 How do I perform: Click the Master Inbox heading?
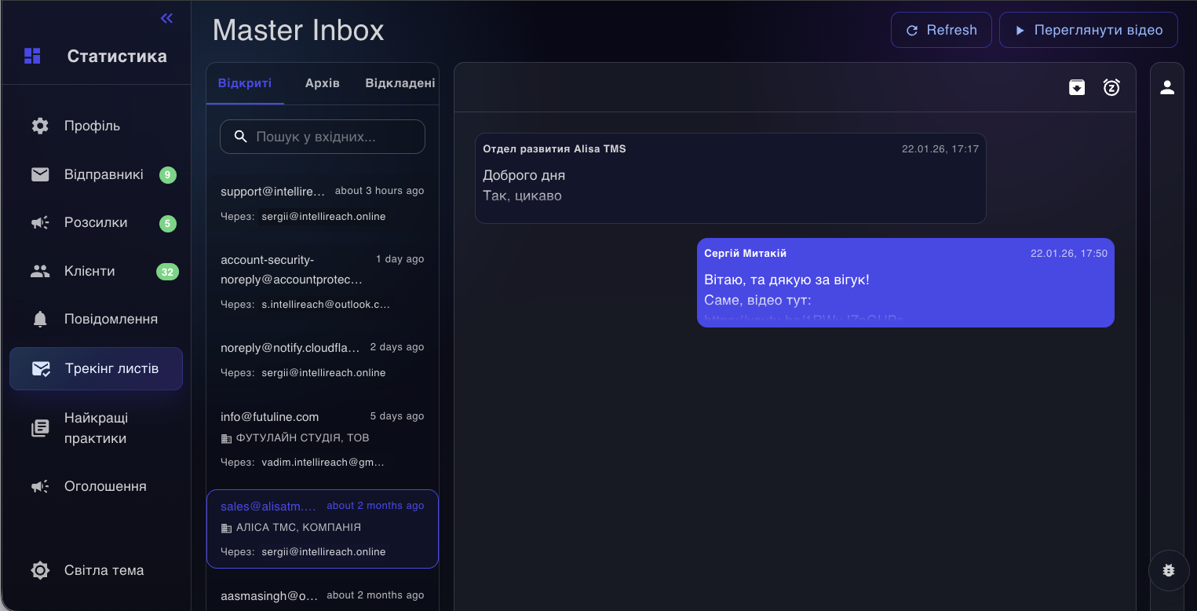(x=298, y=30)
